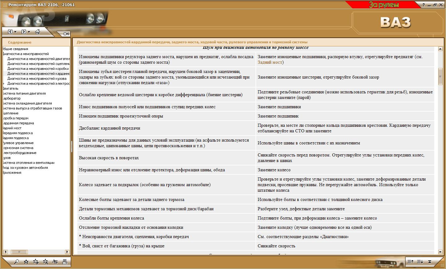Select Система выпуска отработавших газов
This screenshot has height=269, width=446.
click(32, 108)
